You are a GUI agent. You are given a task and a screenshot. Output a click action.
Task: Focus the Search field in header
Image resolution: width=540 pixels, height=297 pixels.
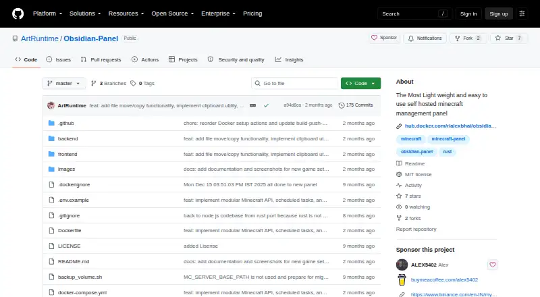pyautogui.click(x=414, y=13)
